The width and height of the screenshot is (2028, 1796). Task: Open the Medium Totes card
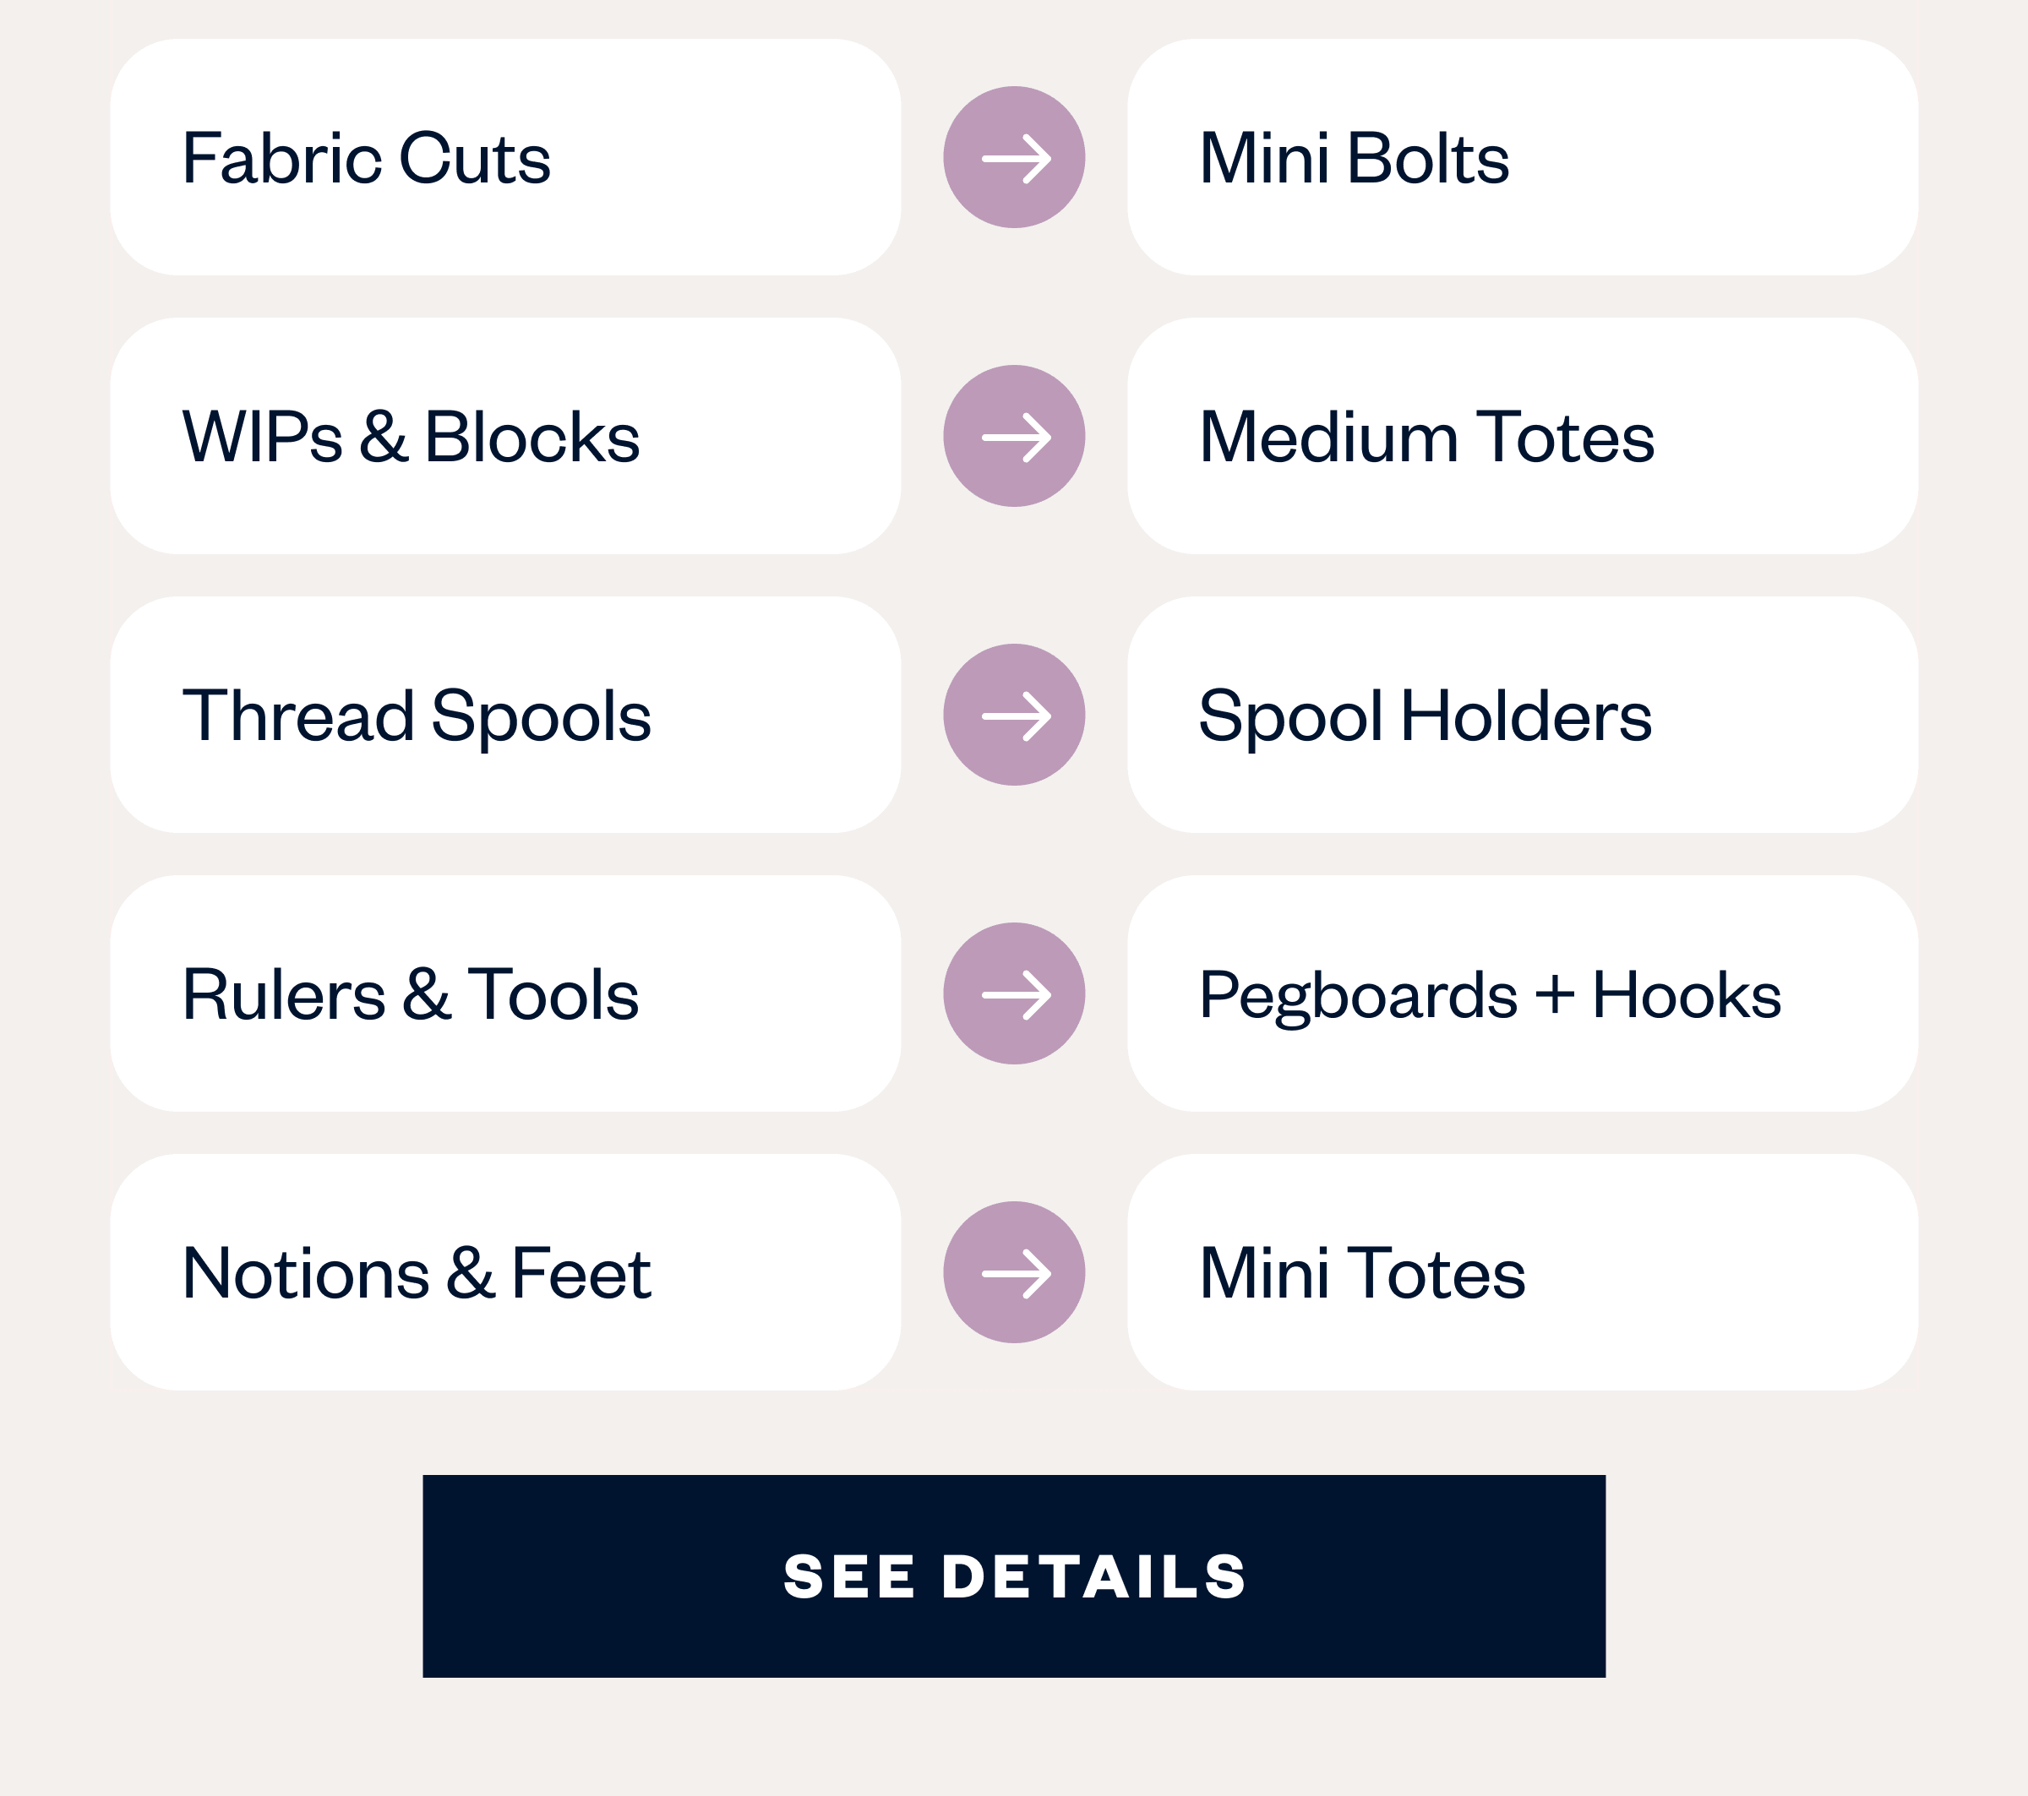[1522, 437]
